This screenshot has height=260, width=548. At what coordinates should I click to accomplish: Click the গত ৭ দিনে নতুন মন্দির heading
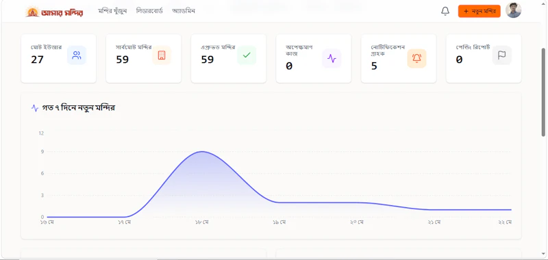click(x=79, y=108)
